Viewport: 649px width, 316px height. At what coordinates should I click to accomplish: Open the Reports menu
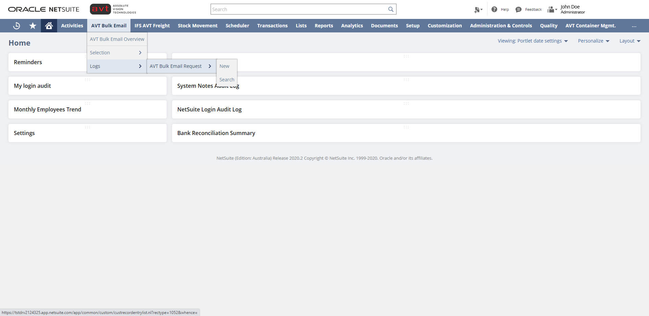point(323,26)
